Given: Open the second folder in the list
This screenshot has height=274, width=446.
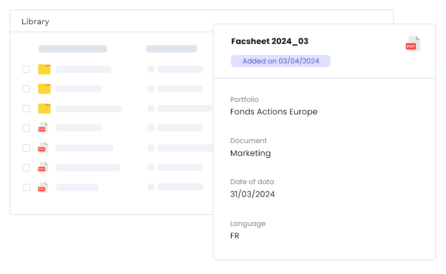Looking at the screenshot, I should pyautogui.click(x=44, y=89).
